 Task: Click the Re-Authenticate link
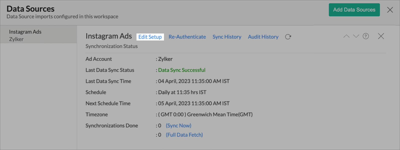coord(187,37)
